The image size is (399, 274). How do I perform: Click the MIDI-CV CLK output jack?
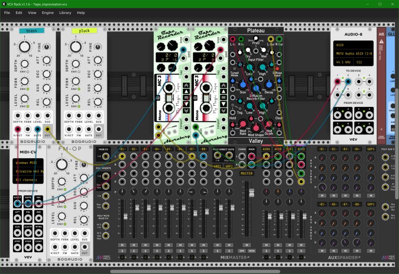tap(17, 233)
